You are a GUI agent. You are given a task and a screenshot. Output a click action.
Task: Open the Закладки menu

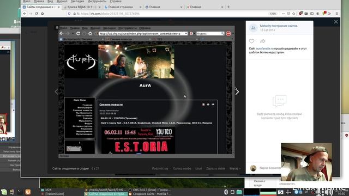[77, 1]
